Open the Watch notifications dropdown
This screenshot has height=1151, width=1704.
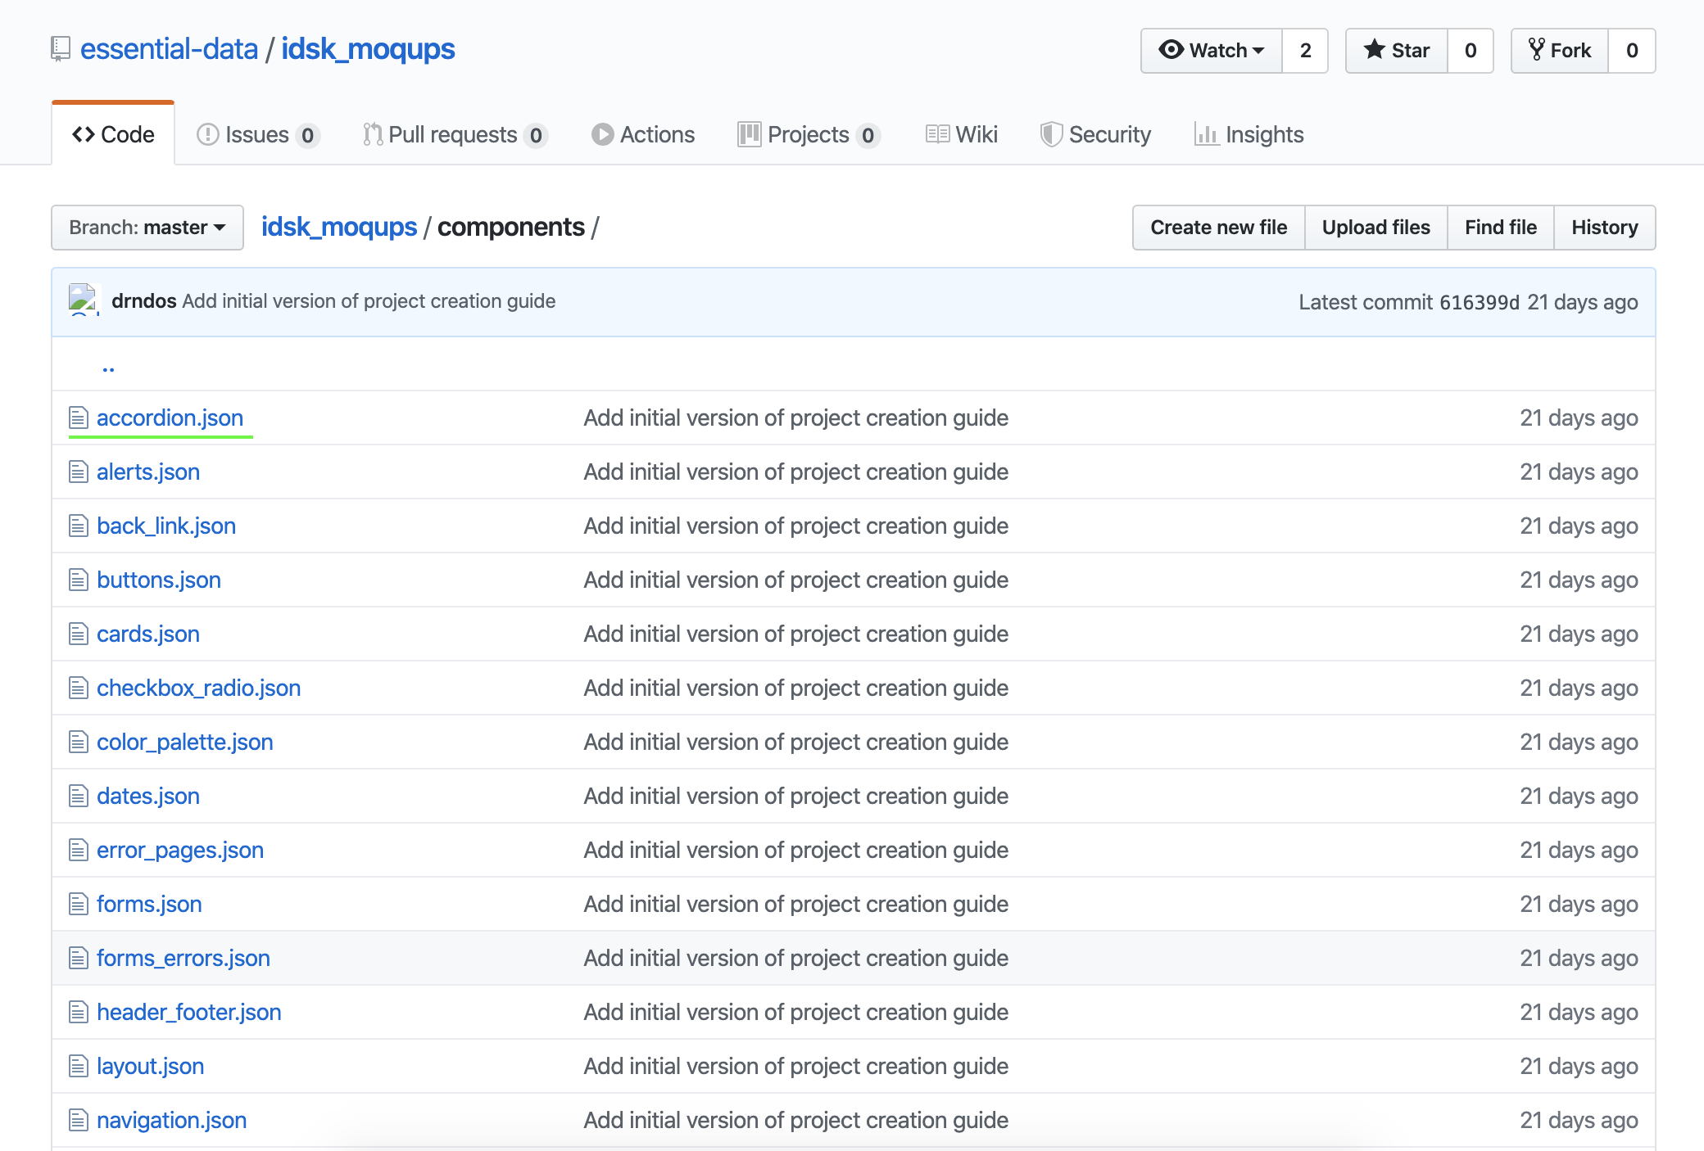(1212, 51)
